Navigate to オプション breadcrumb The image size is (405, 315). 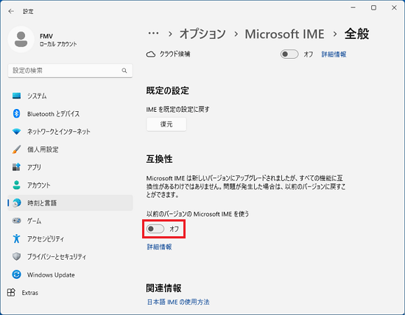pyautogui.click(x=202, y=34)
